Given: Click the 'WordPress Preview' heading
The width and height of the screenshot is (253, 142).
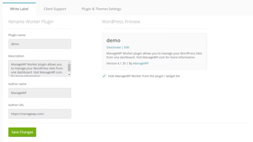Looking at the screenshot, I should coord(121,22).
